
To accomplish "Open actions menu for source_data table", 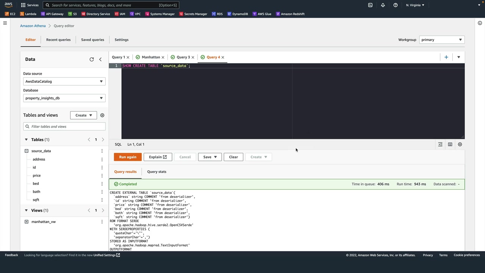I will pyautogui.click(x=102, y=151).
